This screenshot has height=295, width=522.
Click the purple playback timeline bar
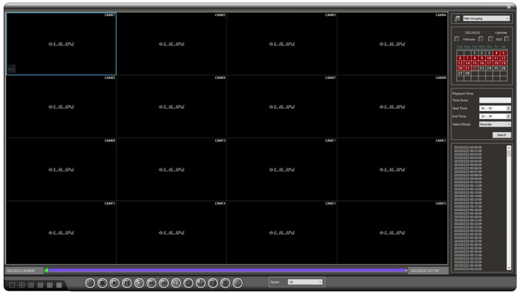click(x=226, y=271)
